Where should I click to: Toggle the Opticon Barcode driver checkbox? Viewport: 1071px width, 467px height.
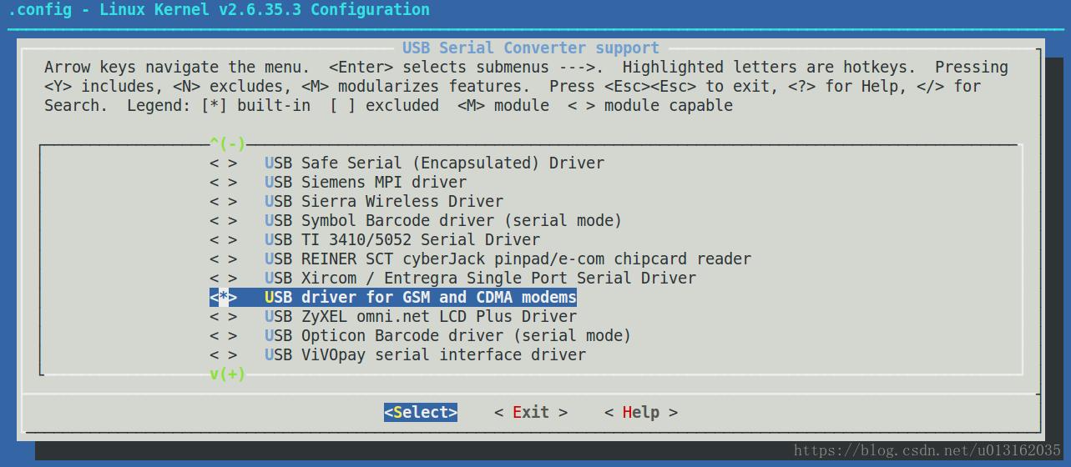(x=223, y=335)
